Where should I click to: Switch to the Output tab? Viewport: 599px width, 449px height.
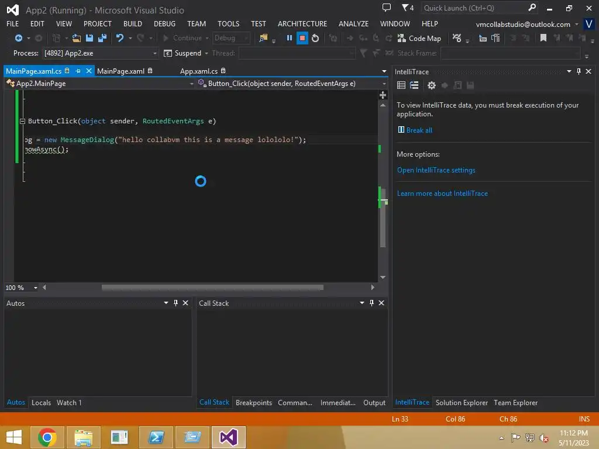[x=374, y=402]
